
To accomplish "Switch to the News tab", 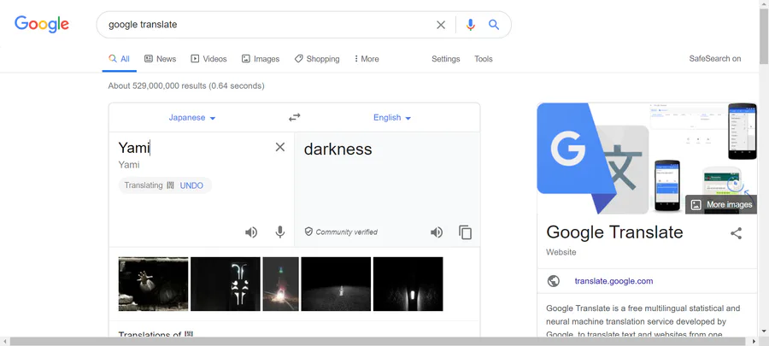I will pyautogui.click(x=160, y=59).
